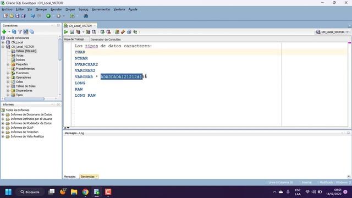Image resolution: width=352 pixels, height=198 pixels.
Task: Select Procedimientos node in tree
Action: click(25, 68)
